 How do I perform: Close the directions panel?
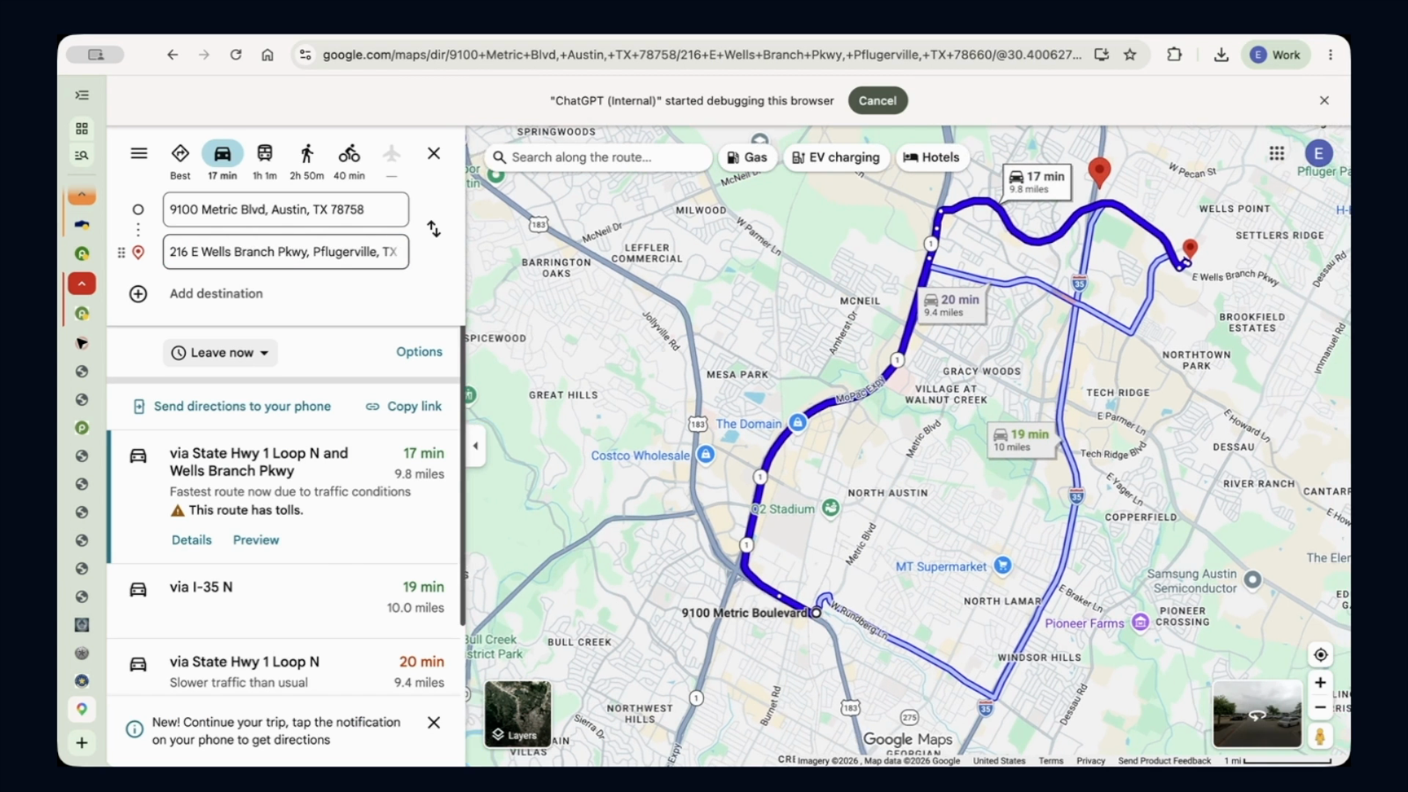(x=434, y=153)
